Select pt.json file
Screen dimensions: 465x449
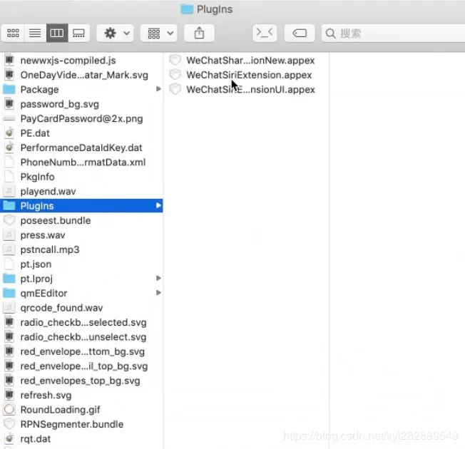(x=81, y=264)
